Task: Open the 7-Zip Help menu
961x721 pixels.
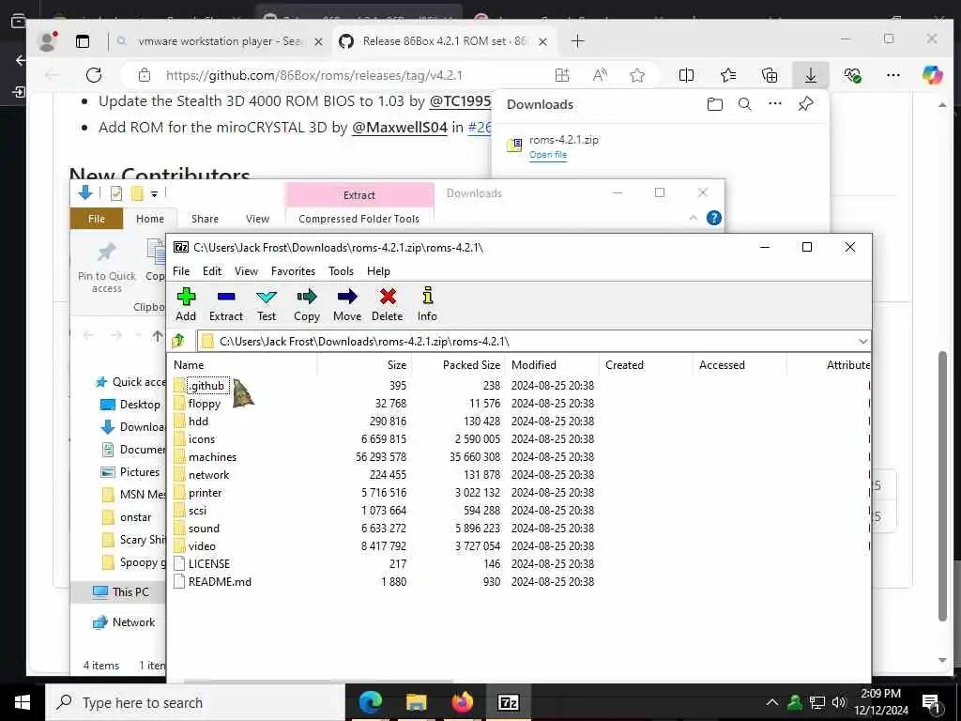Action: pyautogui.click(x=378, y=271)
